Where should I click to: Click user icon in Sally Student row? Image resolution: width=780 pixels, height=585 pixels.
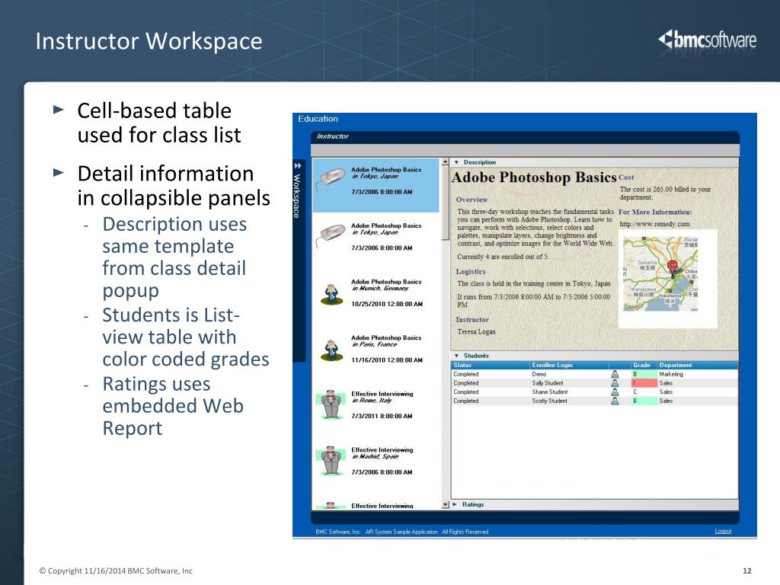pyautogui.click(x=615, y=383)
